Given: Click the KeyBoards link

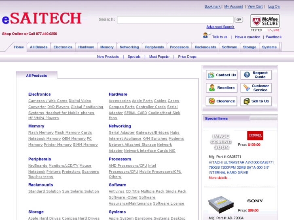Looking at the screenshot, I should pos(38,166).
